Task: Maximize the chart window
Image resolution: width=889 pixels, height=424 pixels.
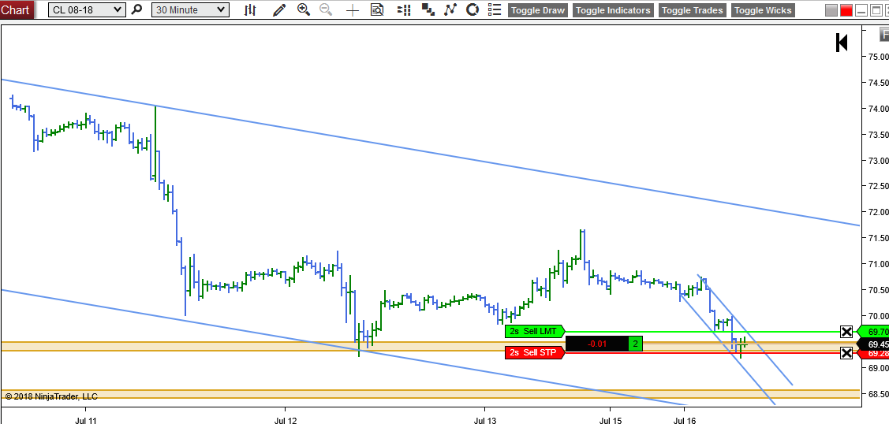Action: pyautogui.click(x=876, y=11)
